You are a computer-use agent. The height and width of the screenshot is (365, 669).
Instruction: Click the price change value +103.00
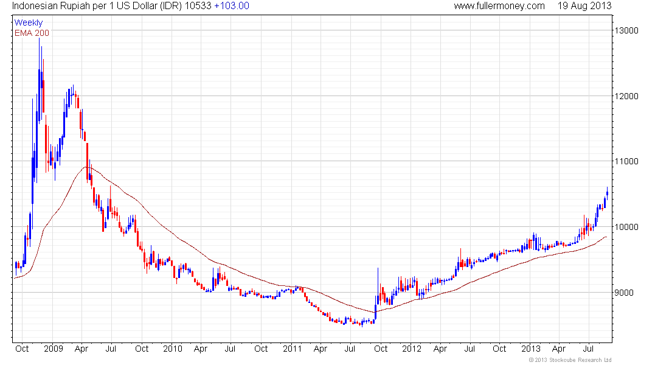coord(232,6)
